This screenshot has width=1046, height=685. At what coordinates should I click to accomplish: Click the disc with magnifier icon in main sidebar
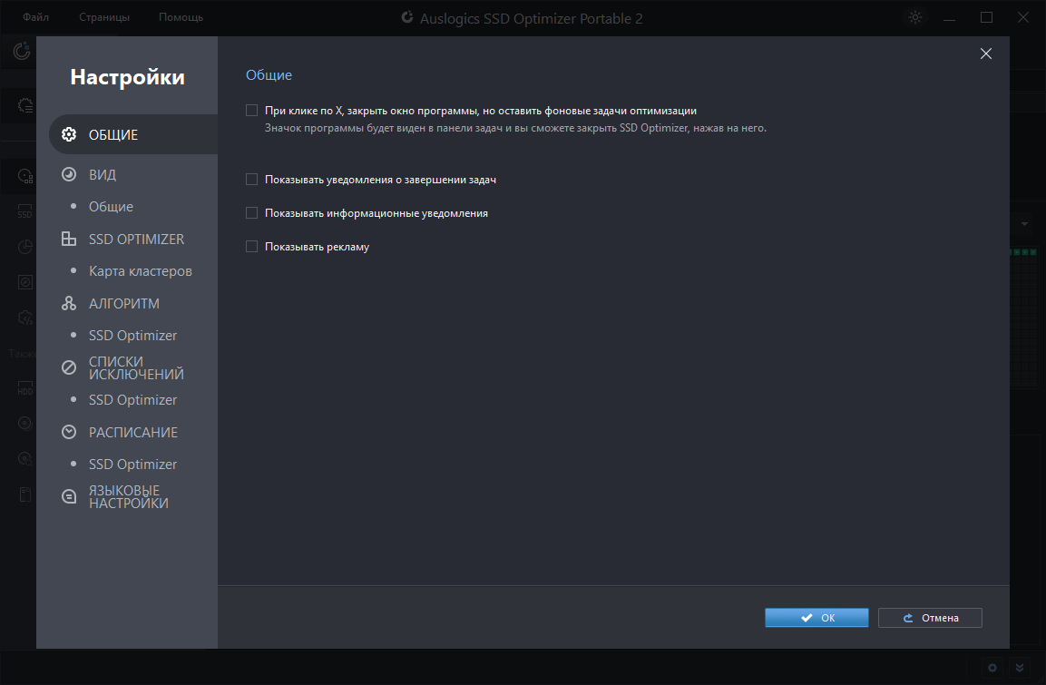(24, 458)
